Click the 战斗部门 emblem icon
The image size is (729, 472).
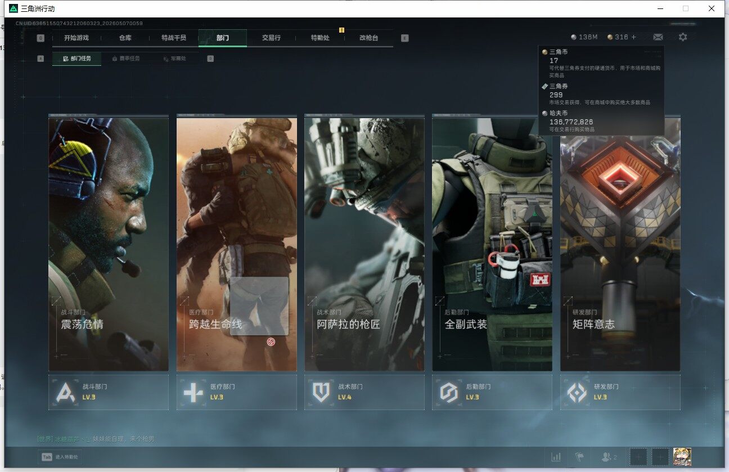click(x=65, y=392)
